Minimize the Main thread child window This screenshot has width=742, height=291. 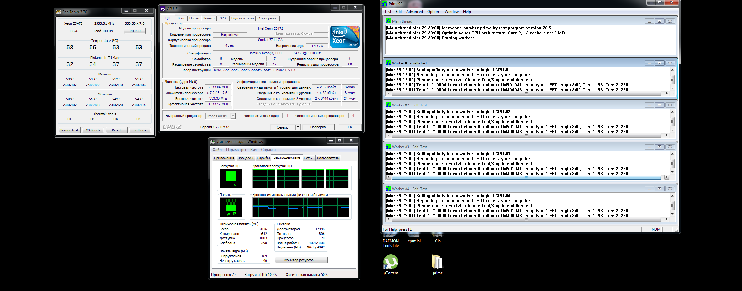649,21
